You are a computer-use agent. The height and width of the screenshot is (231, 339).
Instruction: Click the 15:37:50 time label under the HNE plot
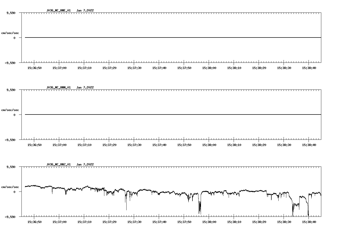coord(184,68)
